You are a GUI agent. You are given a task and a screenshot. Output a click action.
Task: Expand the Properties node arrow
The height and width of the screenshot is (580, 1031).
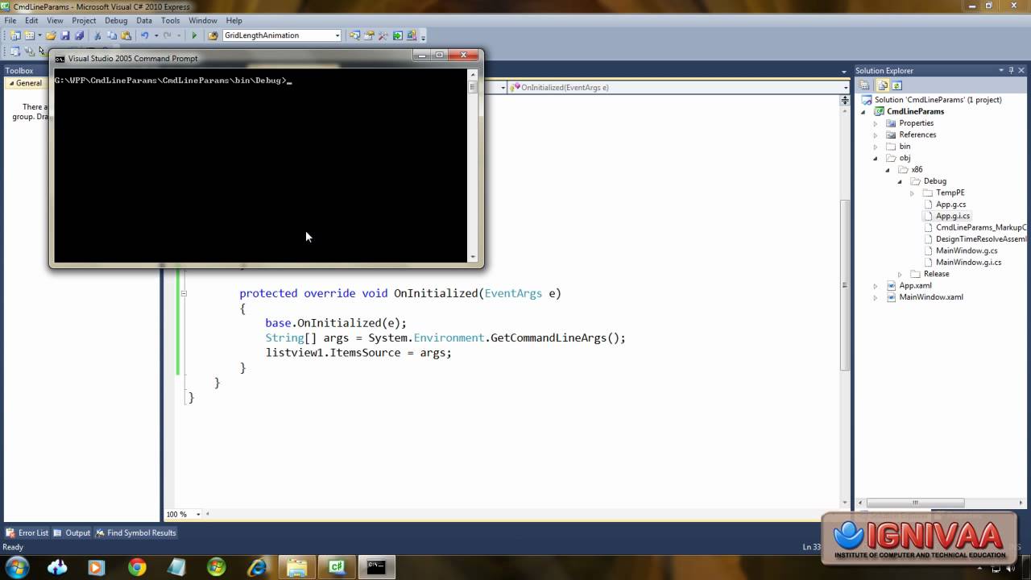pos(876,123)
